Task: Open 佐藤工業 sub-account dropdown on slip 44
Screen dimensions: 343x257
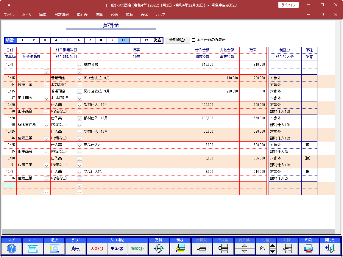Action: [x=46, y=85]
